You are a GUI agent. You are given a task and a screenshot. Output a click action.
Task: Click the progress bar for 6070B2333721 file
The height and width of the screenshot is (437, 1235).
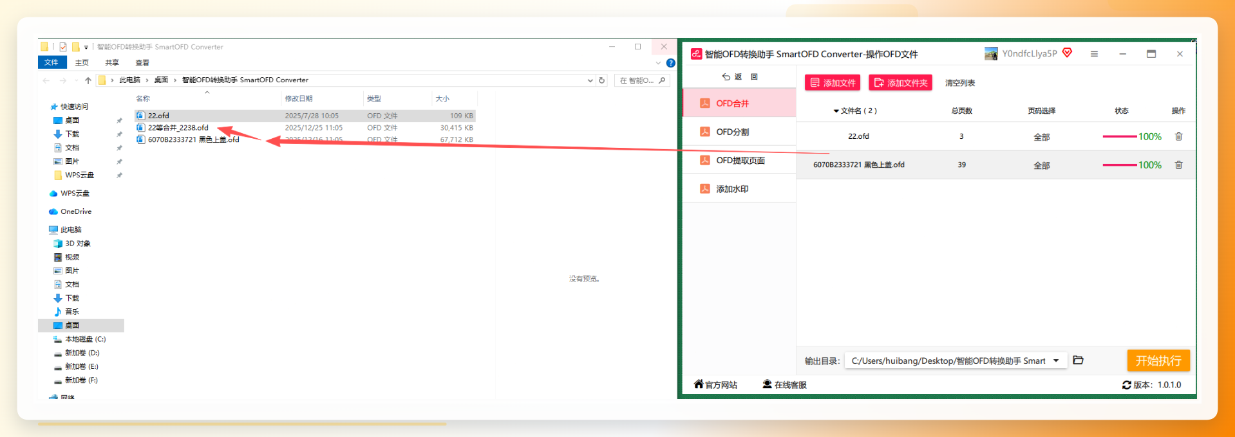coord(1120,165)
